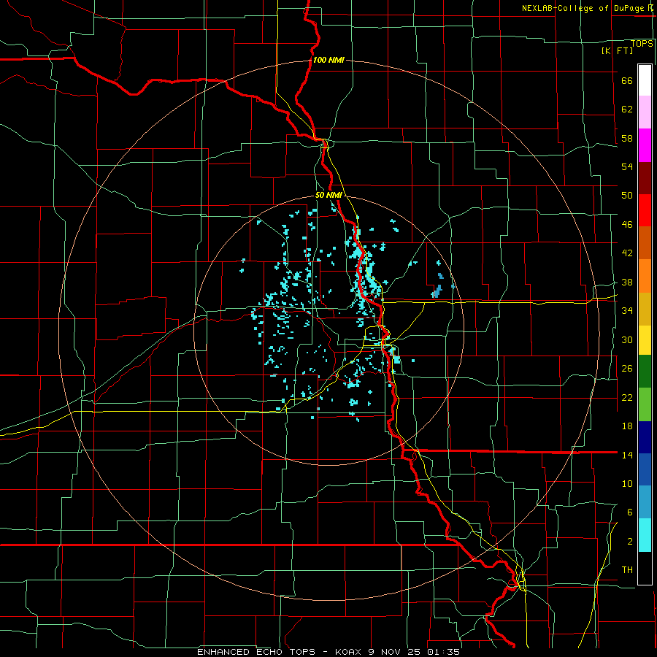Click the 'TH' threshold label

pos(627,570)
